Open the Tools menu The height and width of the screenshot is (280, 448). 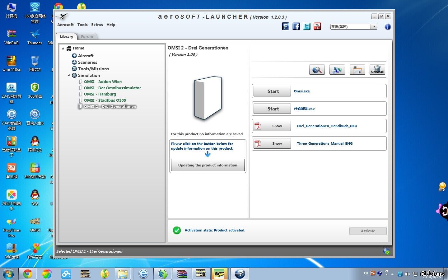coord(82,25)
